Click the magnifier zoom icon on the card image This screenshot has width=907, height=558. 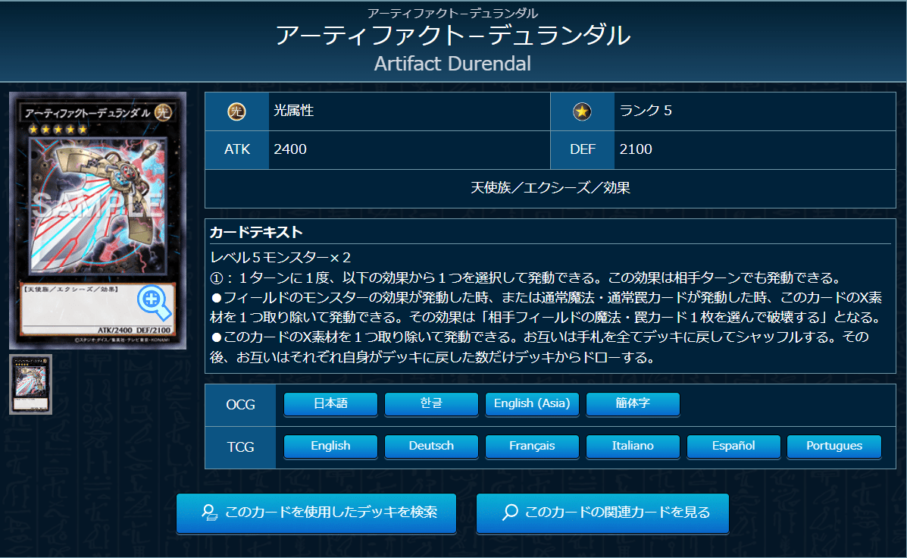[x=152, y=299]
